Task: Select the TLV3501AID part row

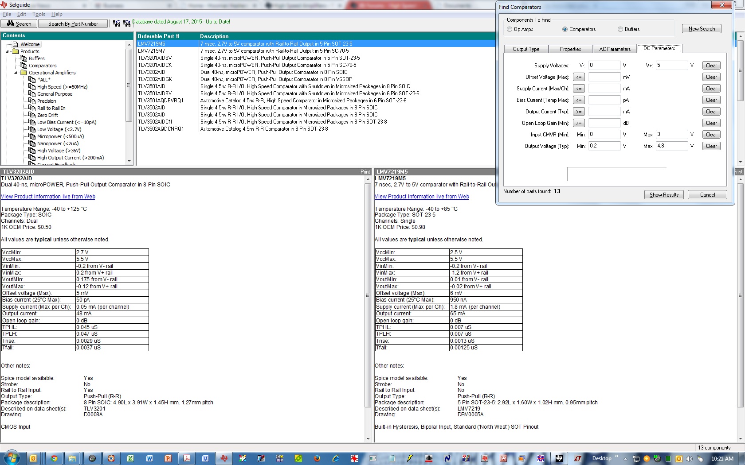Action: tap(315, 86)
